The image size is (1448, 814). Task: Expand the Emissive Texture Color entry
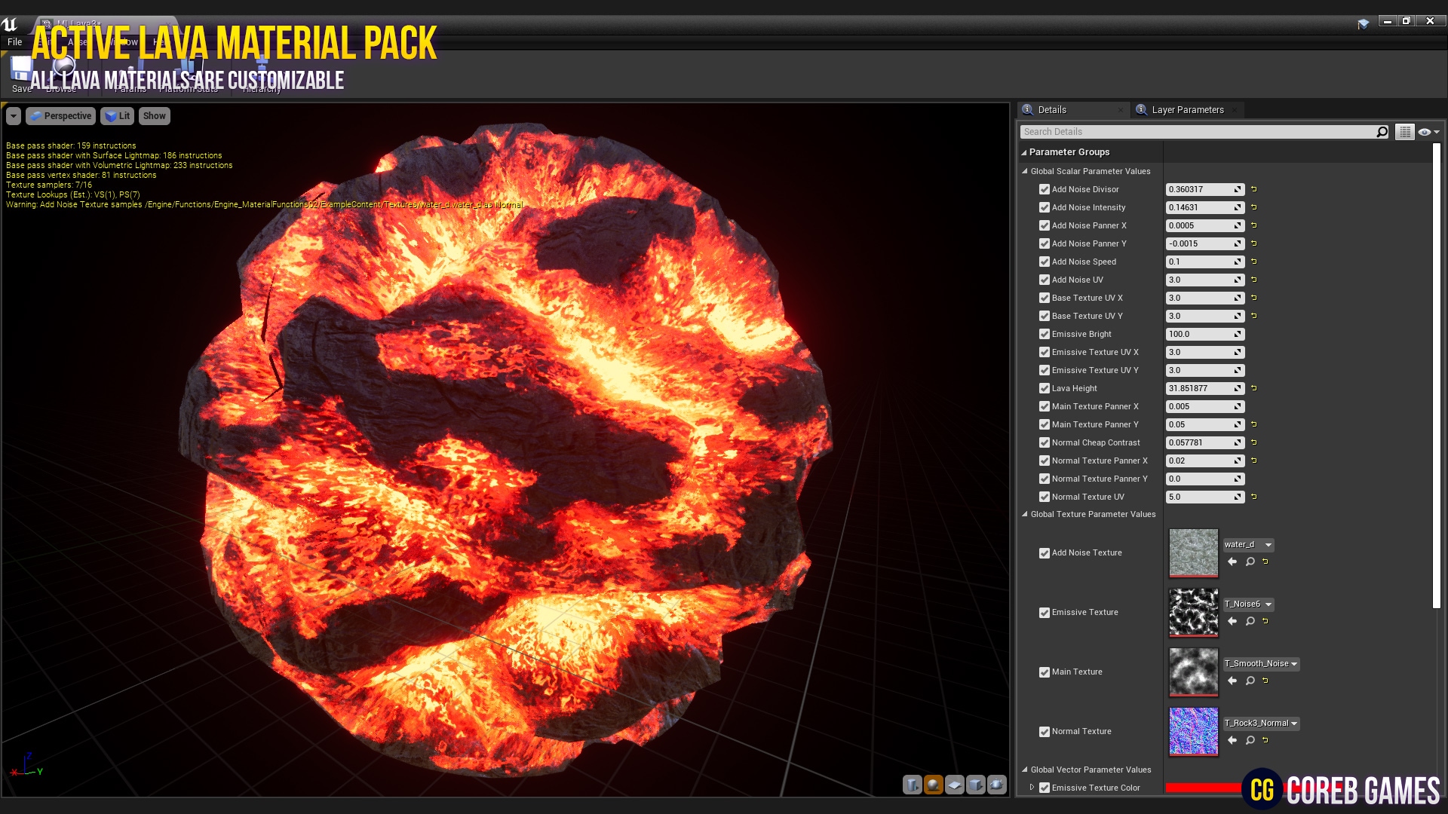[x=1033, y=788]
